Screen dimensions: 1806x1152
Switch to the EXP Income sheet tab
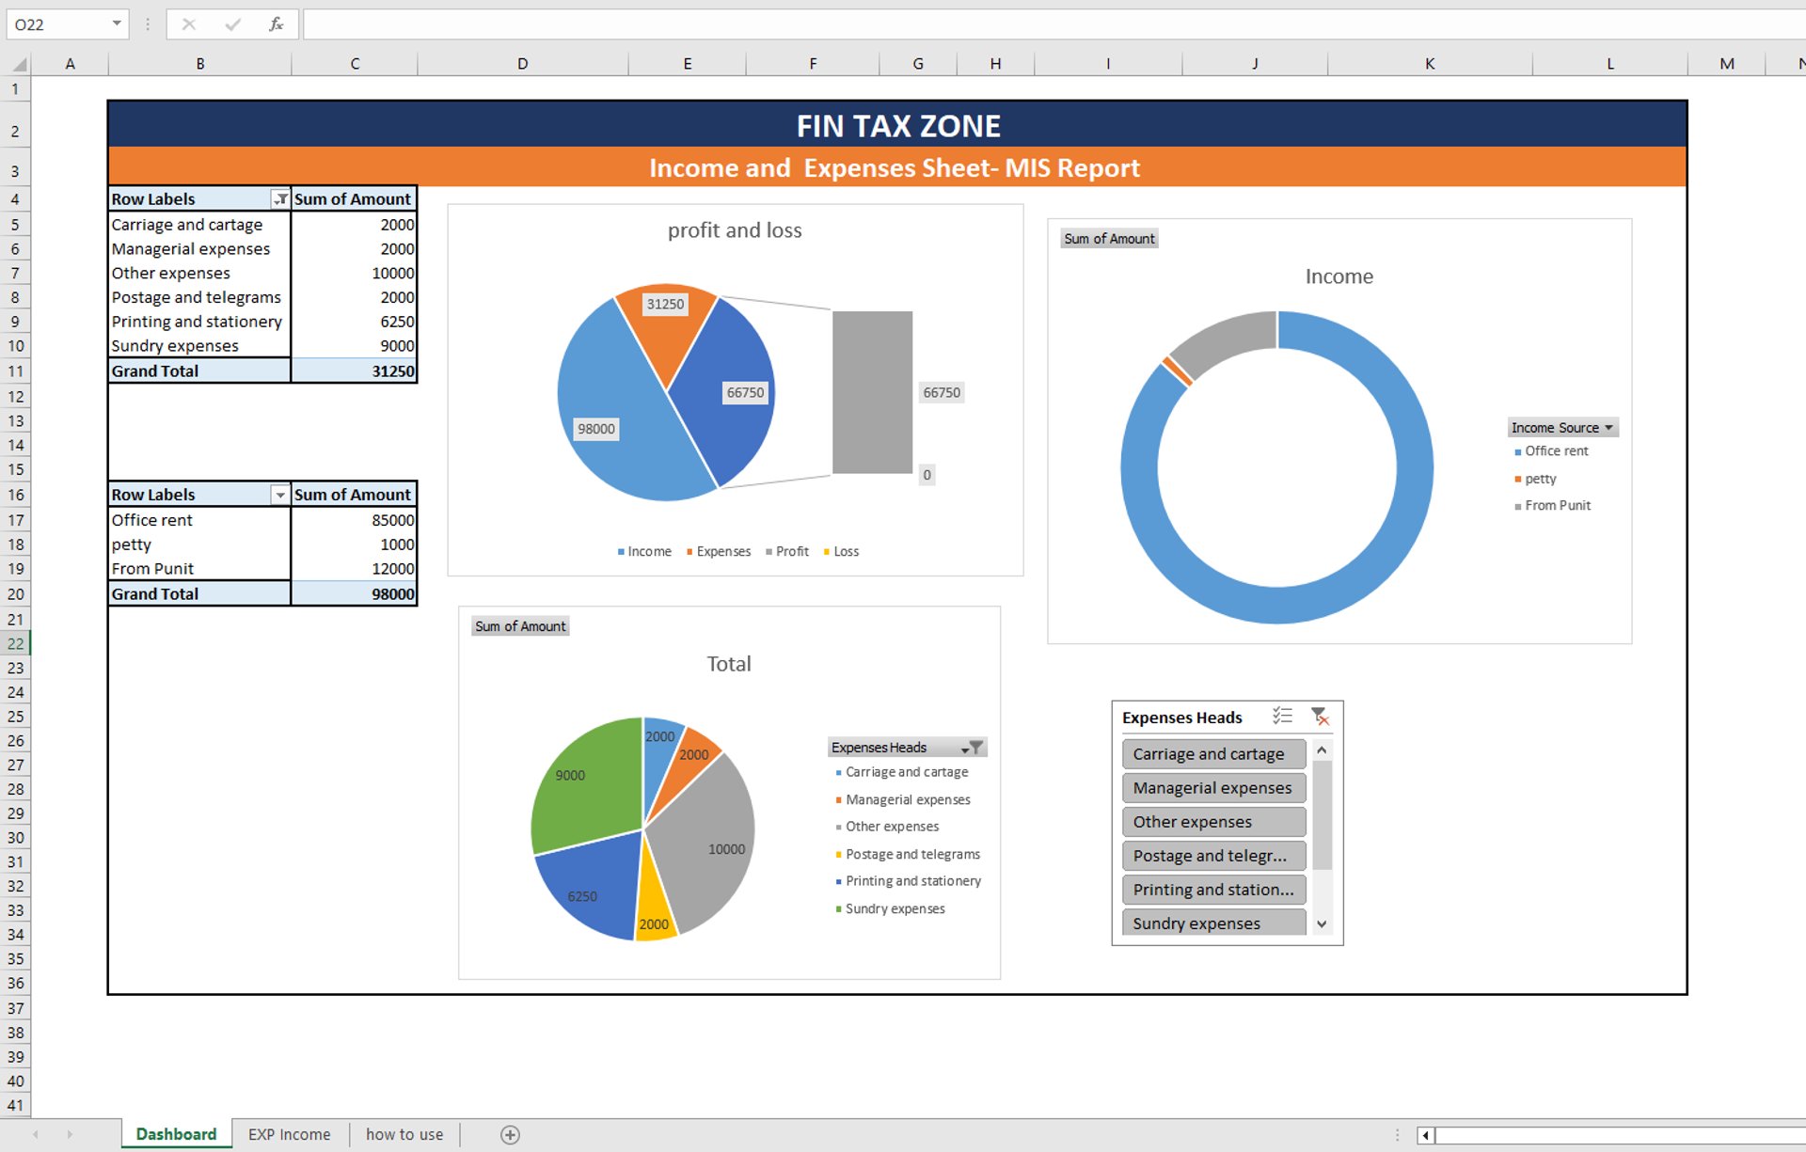click(x=289, y=1134)
